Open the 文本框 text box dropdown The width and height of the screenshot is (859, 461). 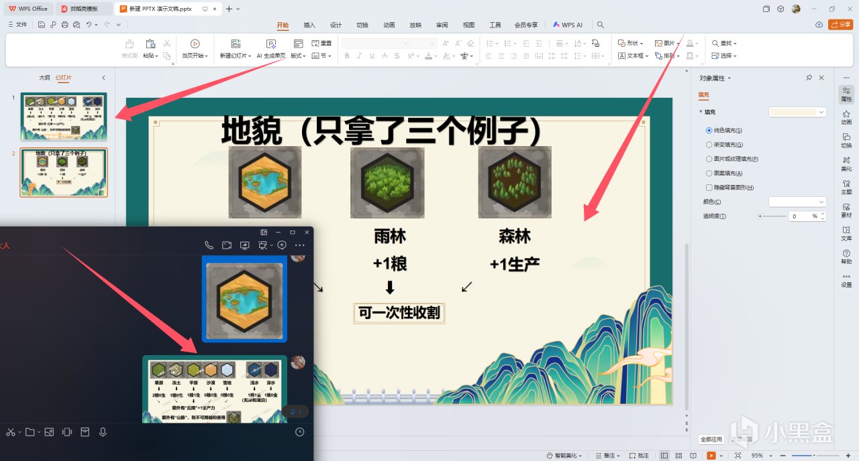click(x=633, y=56)
